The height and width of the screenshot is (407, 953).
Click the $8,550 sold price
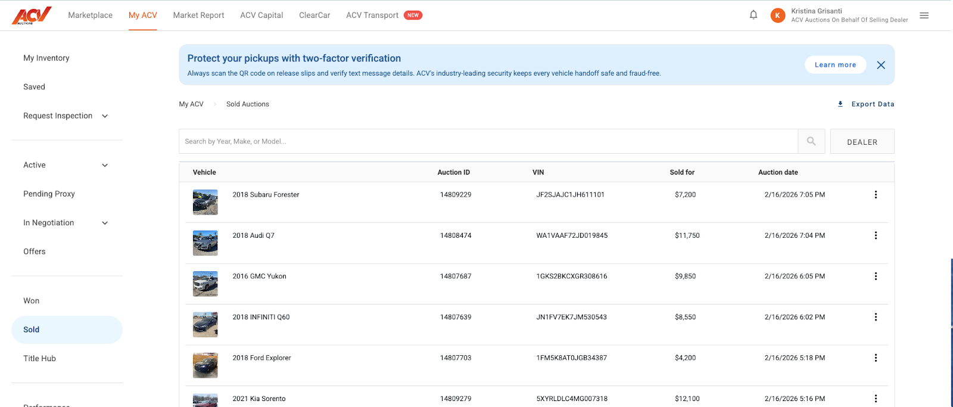686,317
